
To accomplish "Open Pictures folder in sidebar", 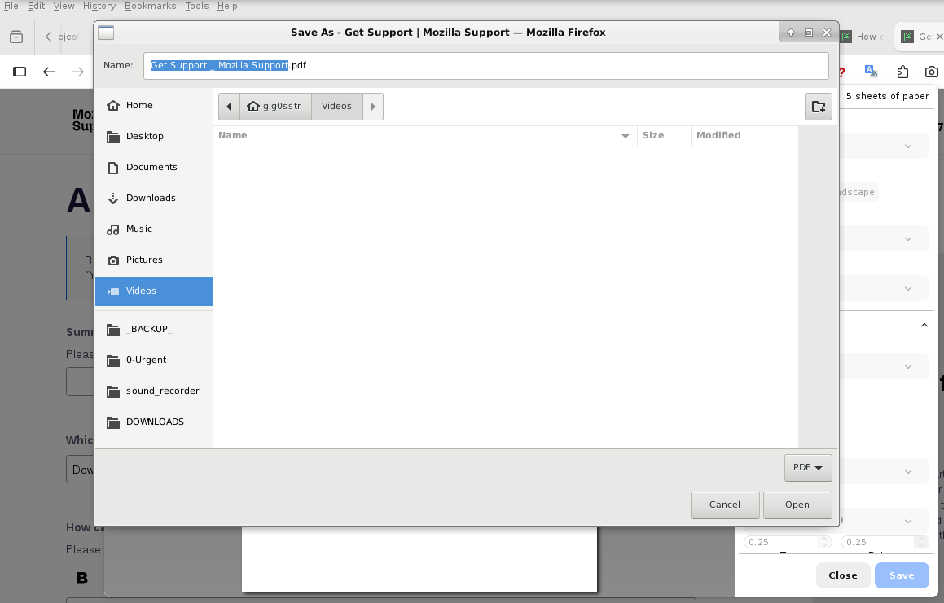I will [153, 260].
